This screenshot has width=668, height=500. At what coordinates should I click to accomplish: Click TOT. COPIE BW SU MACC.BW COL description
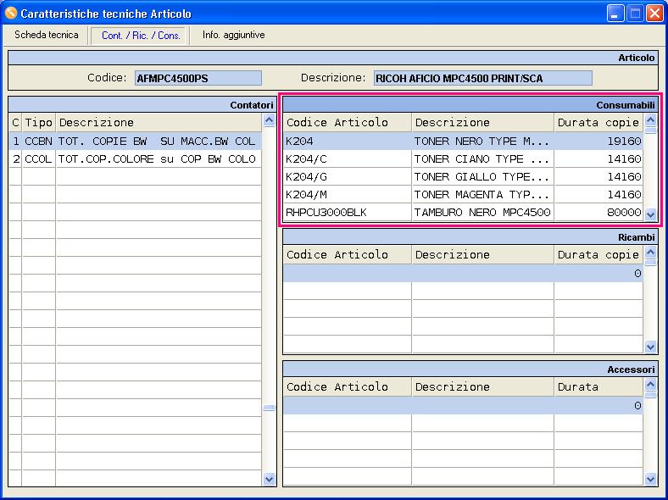click(157, 141)
